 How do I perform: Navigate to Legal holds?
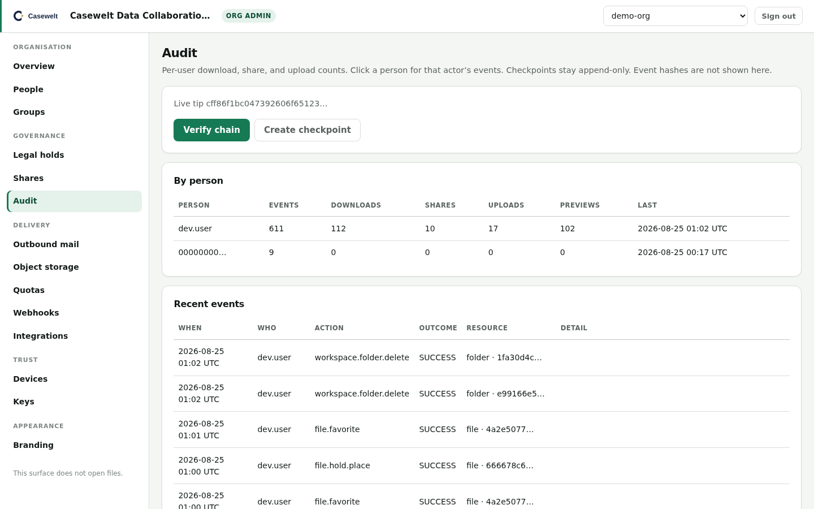coord(74,155)
